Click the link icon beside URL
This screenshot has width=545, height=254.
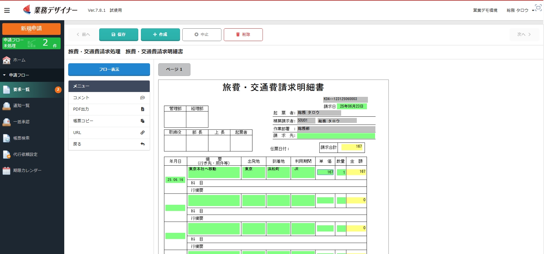click(x=143, y=133)
